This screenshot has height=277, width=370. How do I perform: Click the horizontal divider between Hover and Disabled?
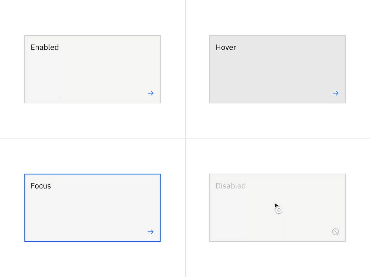pos(277,138)
